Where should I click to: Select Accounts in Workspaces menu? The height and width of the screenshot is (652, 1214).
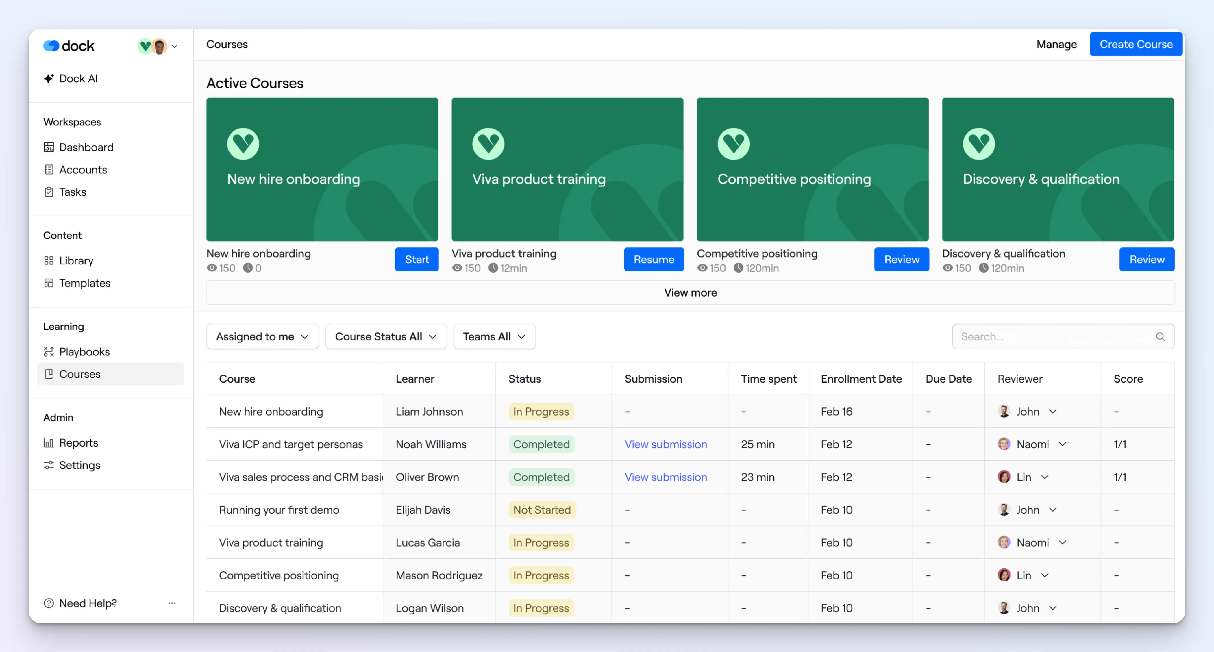point(82,170)
